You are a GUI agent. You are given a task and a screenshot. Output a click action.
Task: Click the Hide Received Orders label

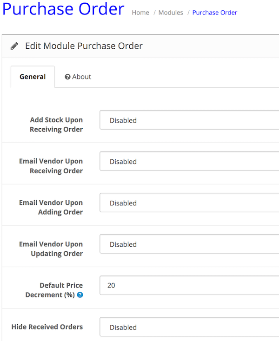[x=47, y=327]
